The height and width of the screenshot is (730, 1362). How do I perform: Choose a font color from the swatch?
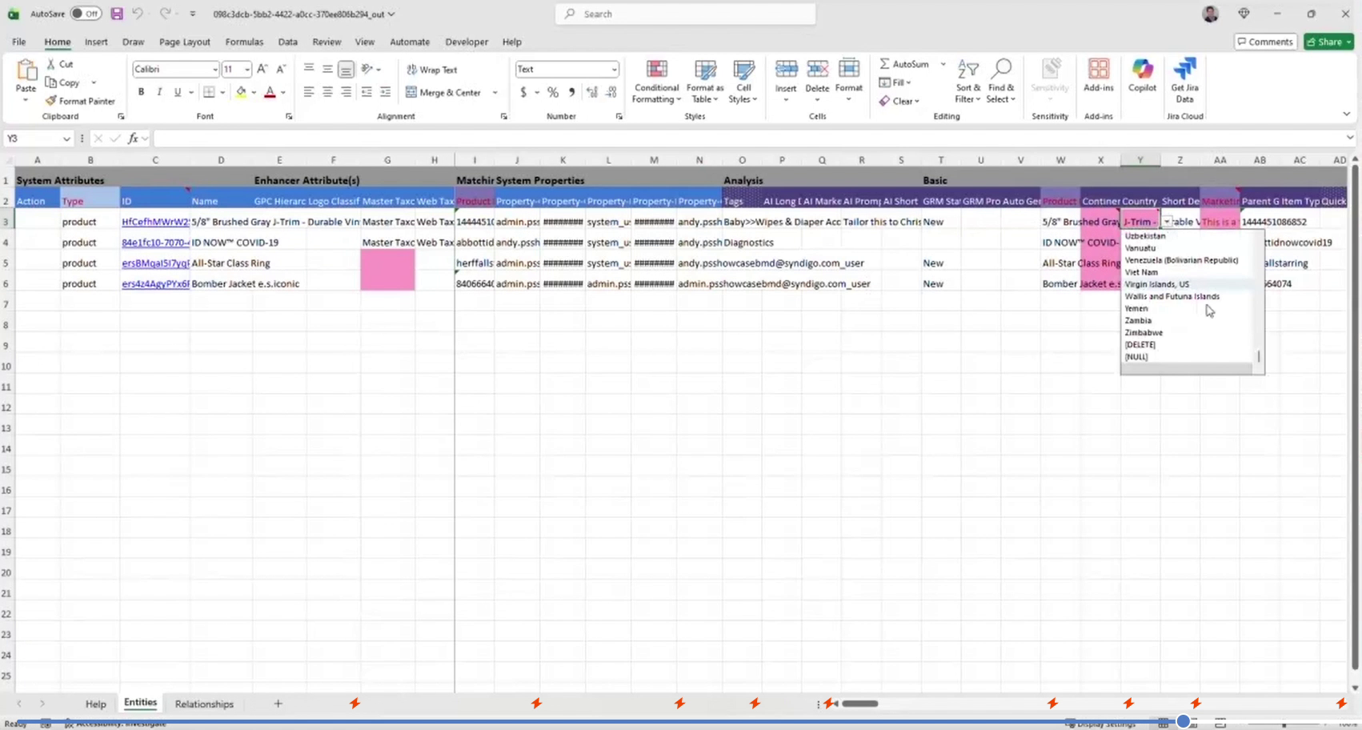pyautogui.click(x=270, y=92)
